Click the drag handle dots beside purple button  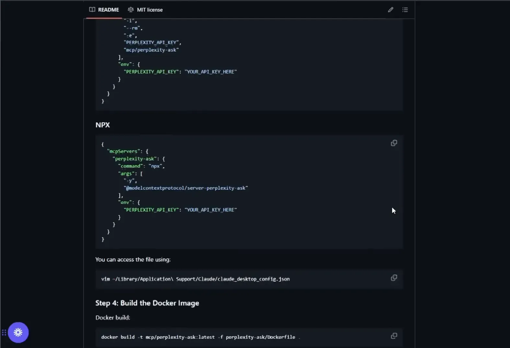[x=4, y=332]
